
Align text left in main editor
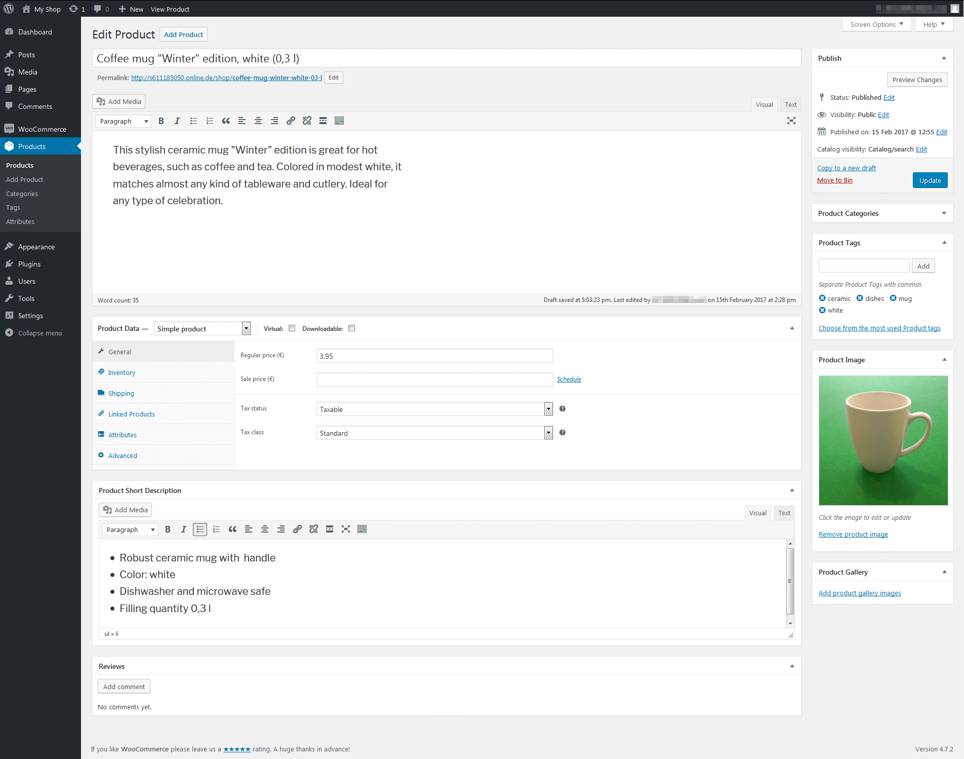pyautogui.click(x=242, y=121)
